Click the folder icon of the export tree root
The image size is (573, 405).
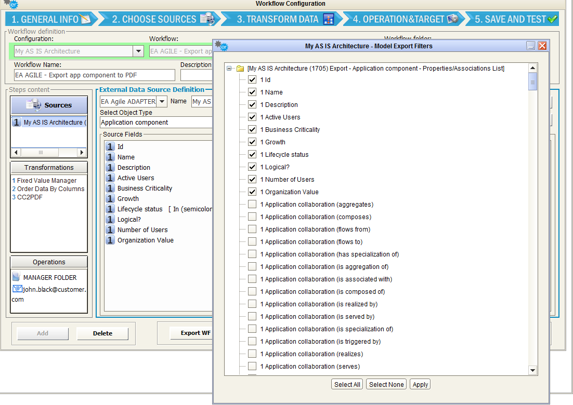(x=240, y=69)
